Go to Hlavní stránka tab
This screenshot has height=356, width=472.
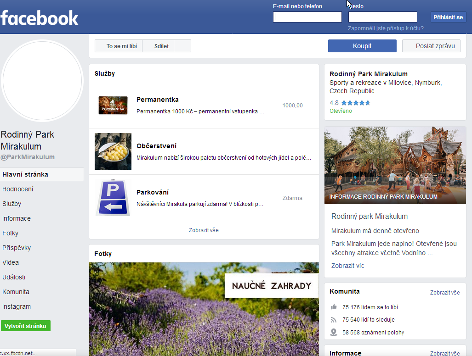click(x=42, y=174)
